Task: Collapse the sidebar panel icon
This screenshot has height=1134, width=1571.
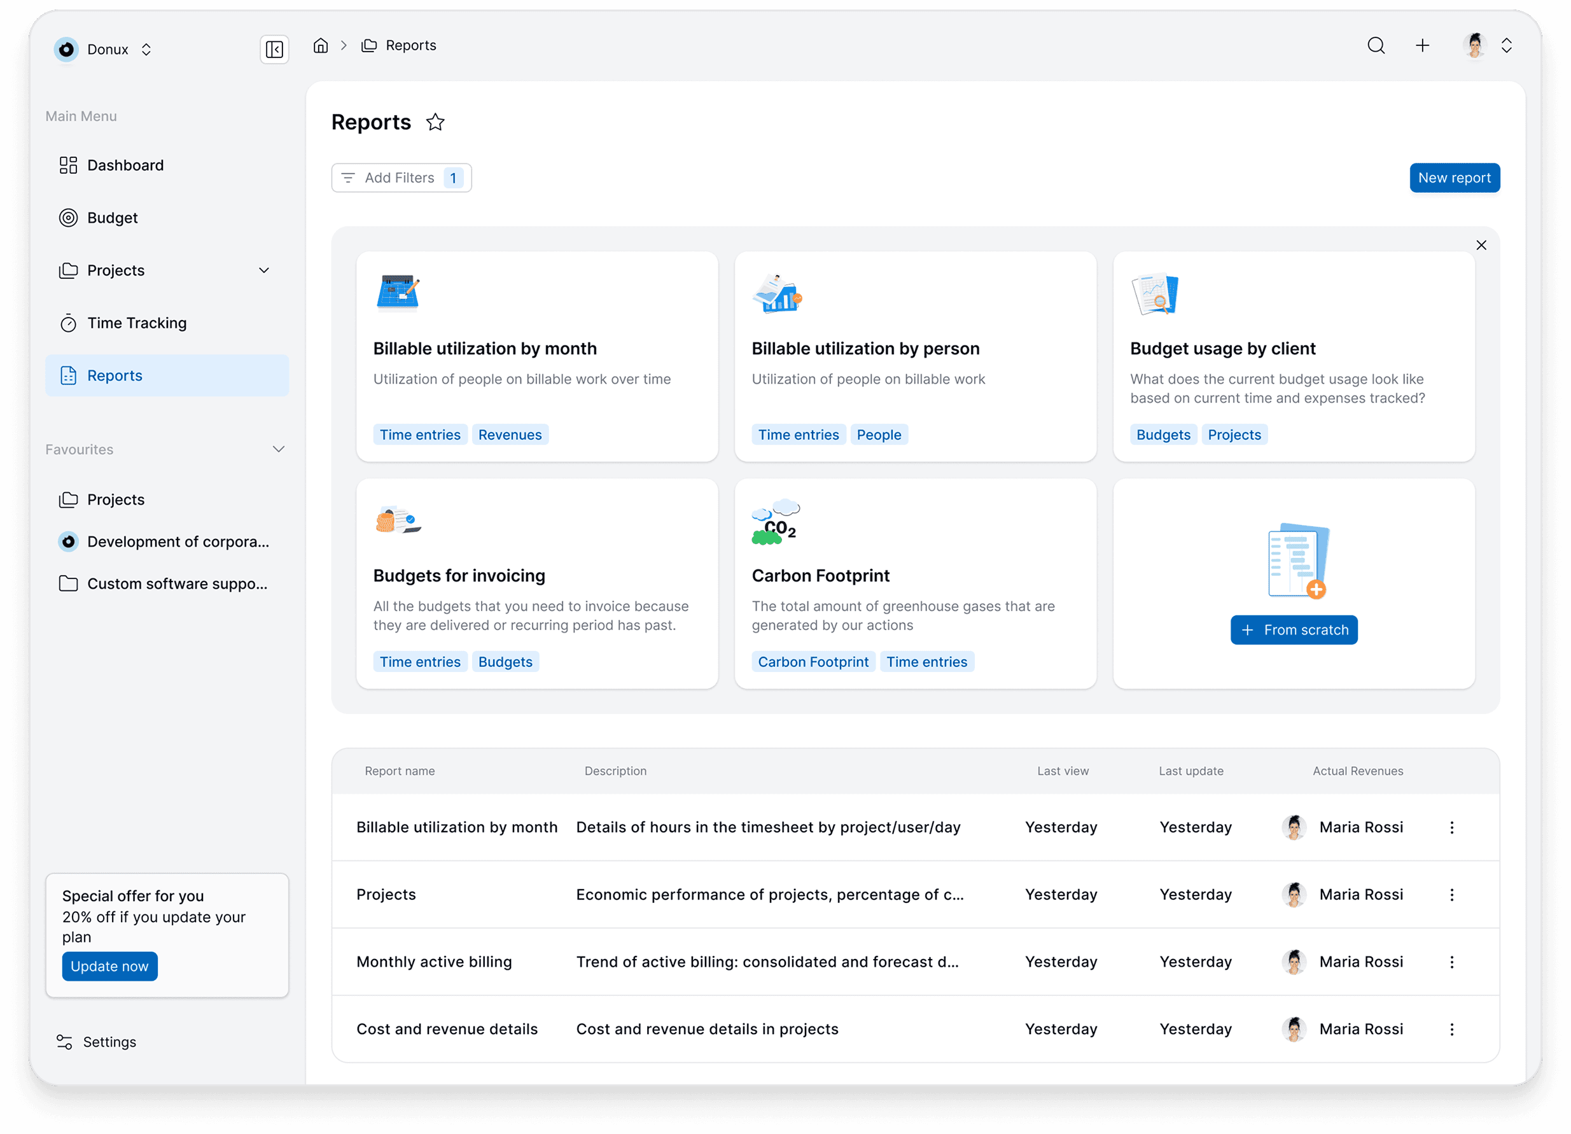Action: [274, 49]
